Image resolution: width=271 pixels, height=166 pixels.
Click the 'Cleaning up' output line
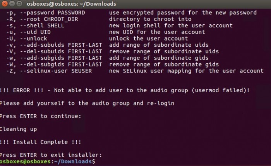tap(18, 129)
